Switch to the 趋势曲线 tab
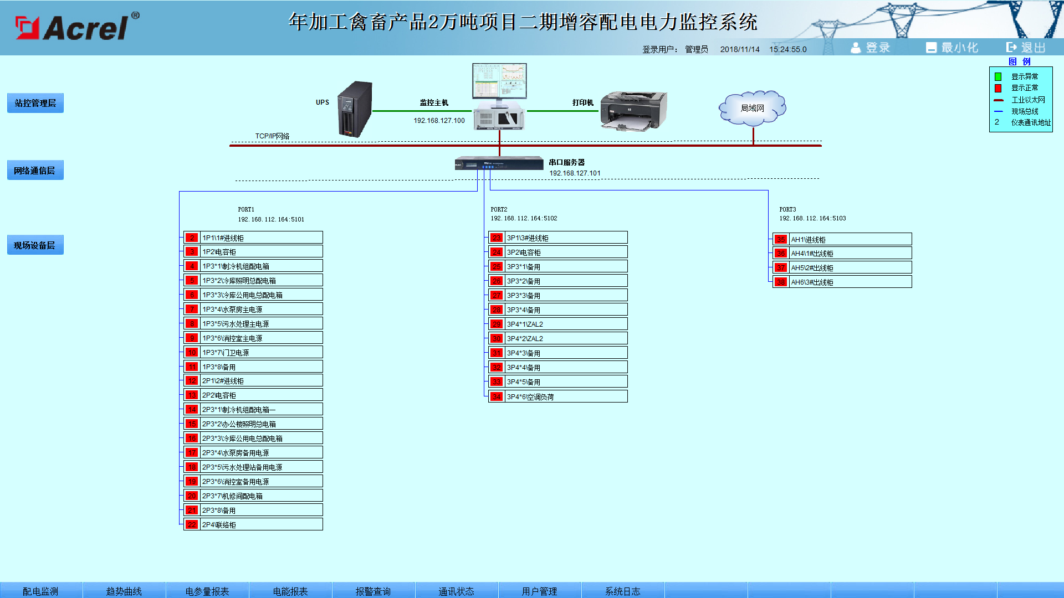This screenshot has height=598, width=1064. tap(124, 591)
